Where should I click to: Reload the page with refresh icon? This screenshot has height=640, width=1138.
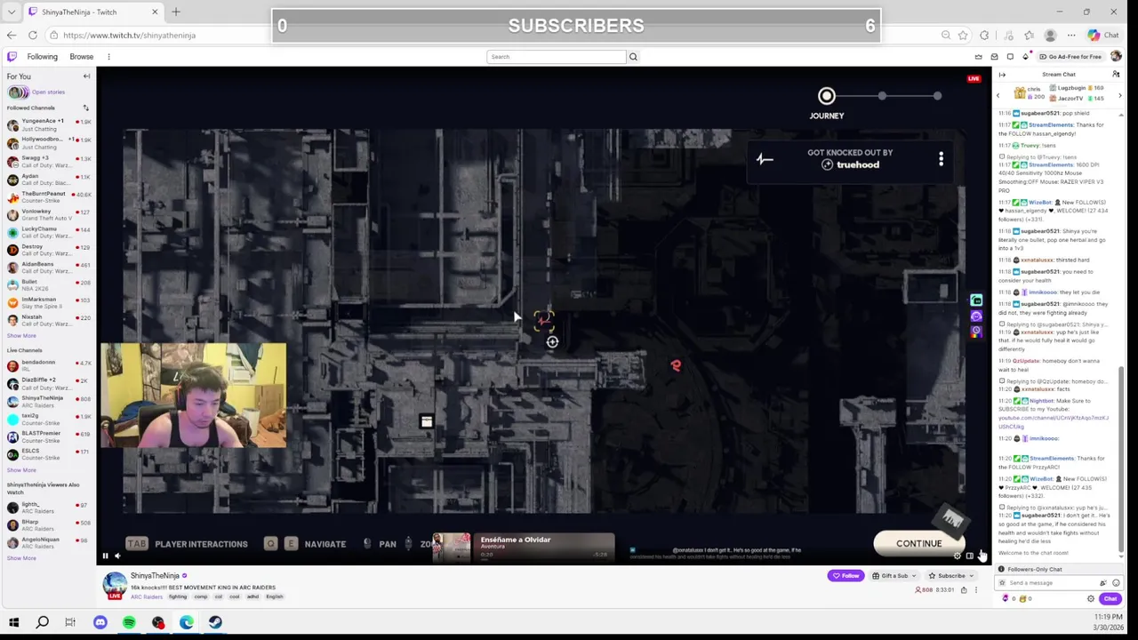tap(32, 35)
